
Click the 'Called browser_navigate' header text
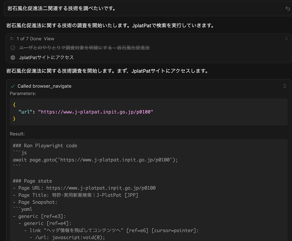[44, 86]
